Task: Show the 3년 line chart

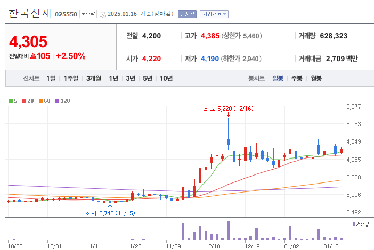Action: [131, 78]
